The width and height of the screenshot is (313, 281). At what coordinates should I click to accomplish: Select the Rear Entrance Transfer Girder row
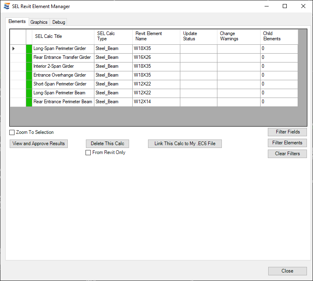pyautogui.click(x=62, y=57)
